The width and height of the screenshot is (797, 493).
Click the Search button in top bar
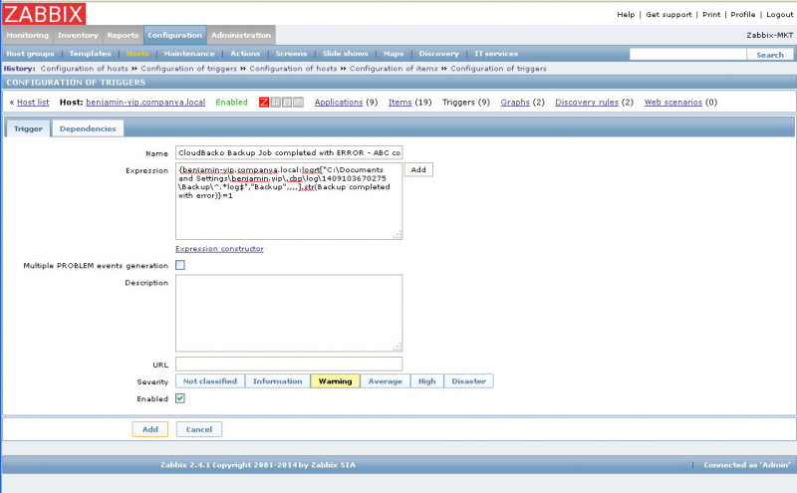pyautogui.click(x=770, y=55)
